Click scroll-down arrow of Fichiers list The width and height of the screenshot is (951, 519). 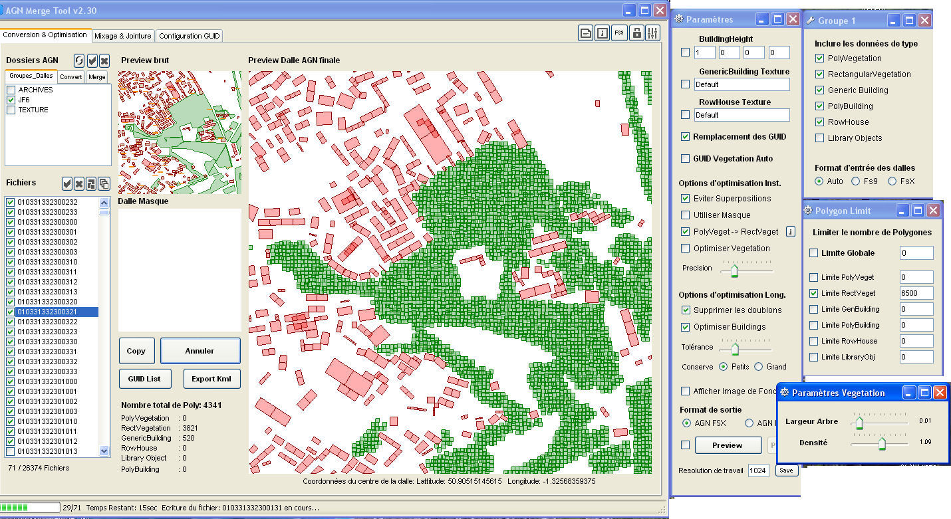click(104, 451)
